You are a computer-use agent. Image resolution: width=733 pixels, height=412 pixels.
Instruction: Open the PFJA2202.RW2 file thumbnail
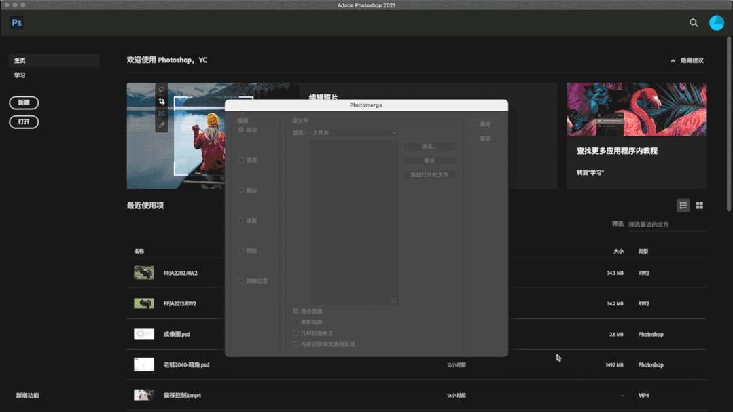pos(144,273)
